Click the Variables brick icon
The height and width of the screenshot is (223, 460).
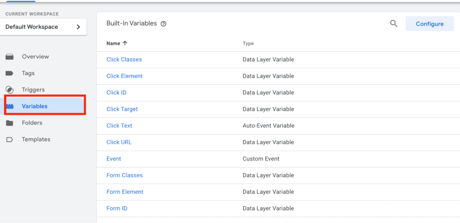(x=10, y=106)
